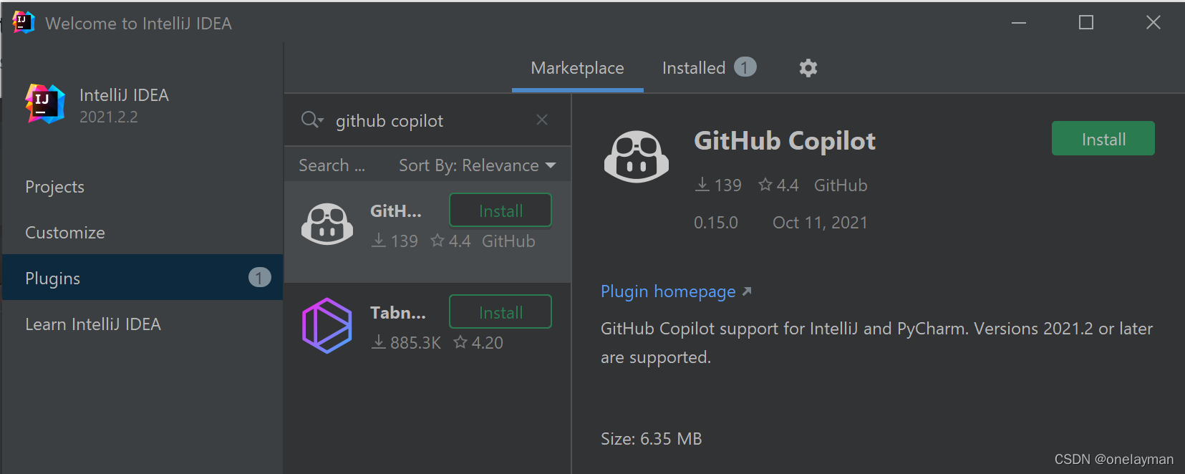Click the large GitHub Copilot logo in details
1185x474 pixels.
tap(637, 157)
